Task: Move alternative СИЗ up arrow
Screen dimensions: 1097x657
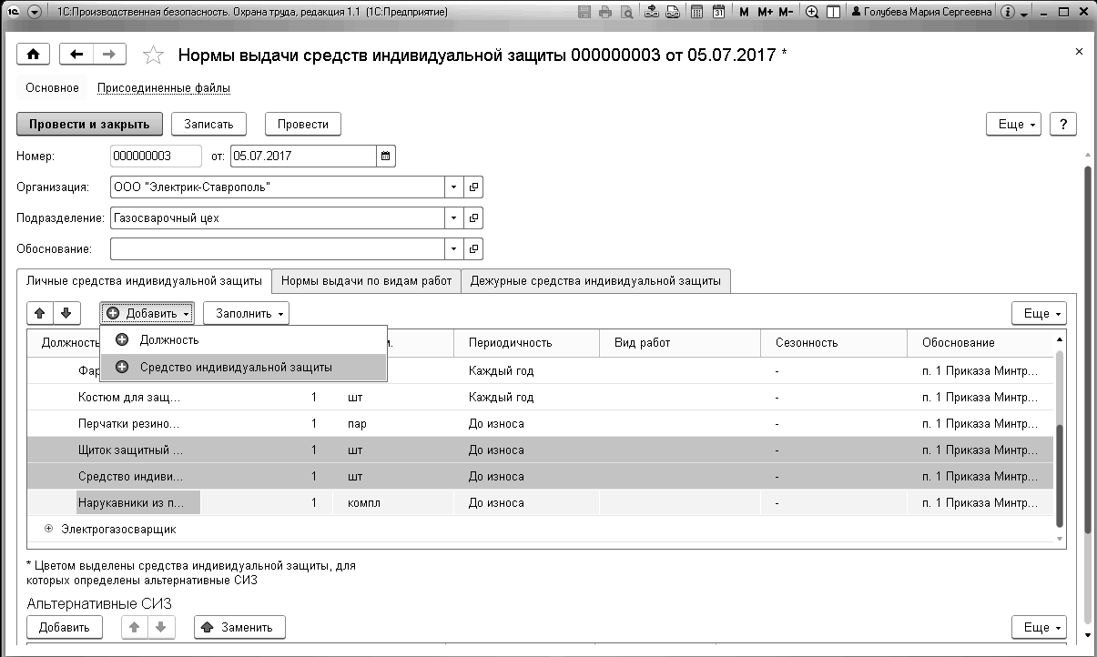Action: [135, 627]
